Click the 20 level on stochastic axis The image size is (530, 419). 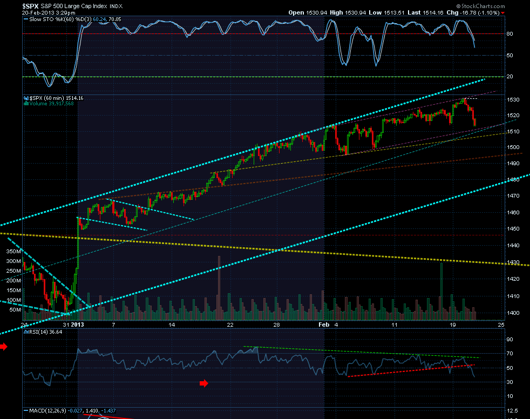509,77
